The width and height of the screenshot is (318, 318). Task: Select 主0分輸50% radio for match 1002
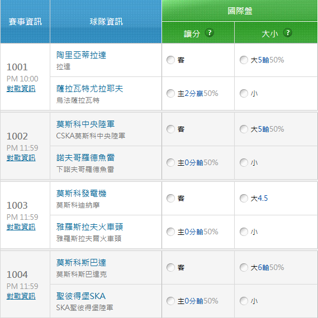[170, 163]
